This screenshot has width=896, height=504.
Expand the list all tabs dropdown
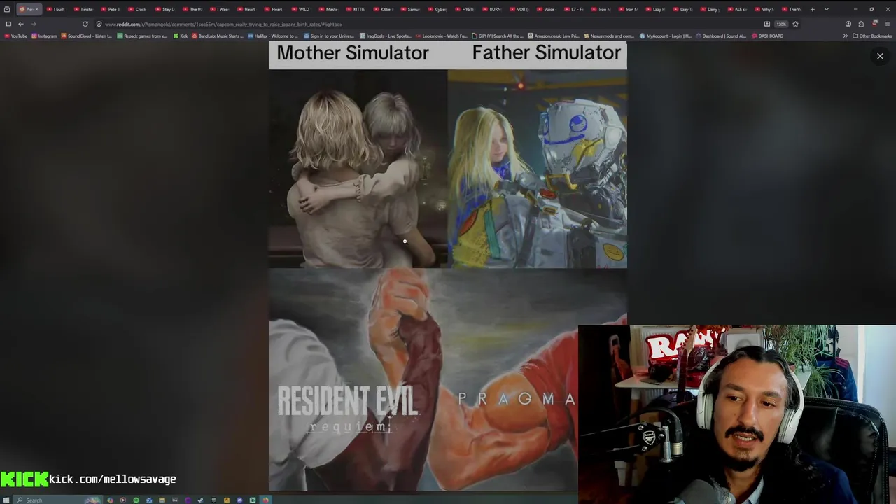tap(827, 9)
